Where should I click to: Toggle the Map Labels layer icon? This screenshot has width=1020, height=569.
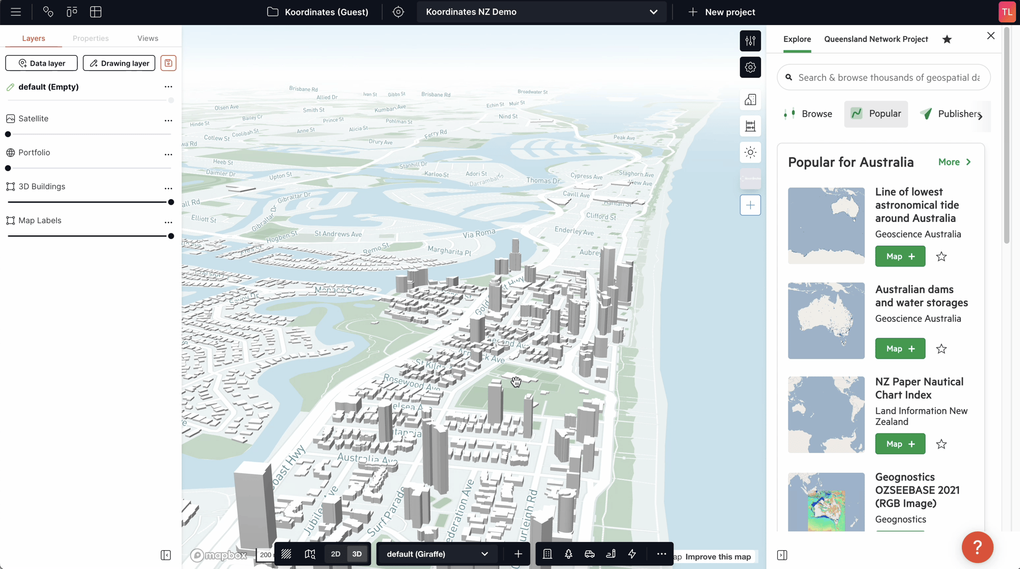(10, 221)
